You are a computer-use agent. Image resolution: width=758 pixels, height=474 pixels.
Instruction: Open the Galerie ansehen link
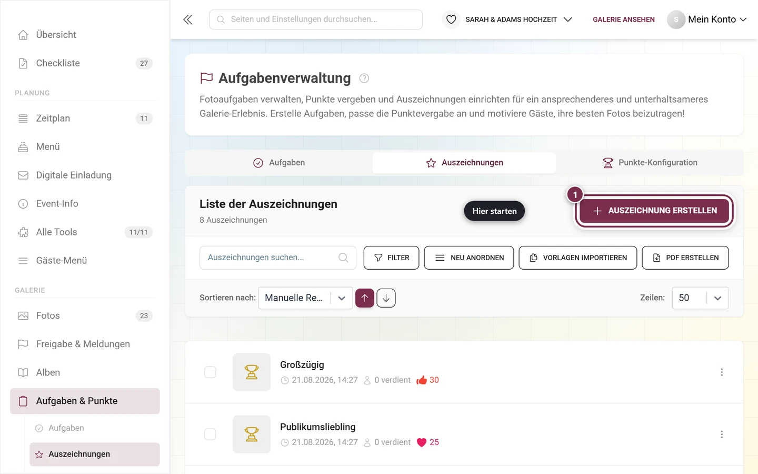(x=624, y=19)
